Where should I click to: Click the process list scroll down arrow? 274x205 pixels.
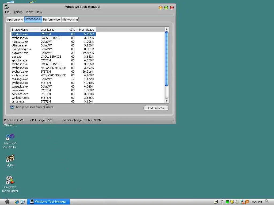[166, 101]
